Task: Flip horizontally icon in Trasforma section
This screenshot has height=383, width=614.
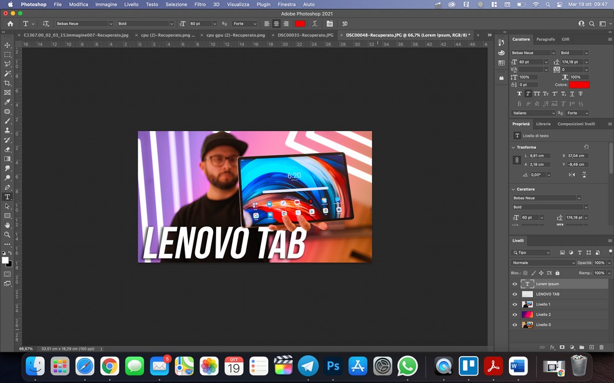Action: (572, 175)
